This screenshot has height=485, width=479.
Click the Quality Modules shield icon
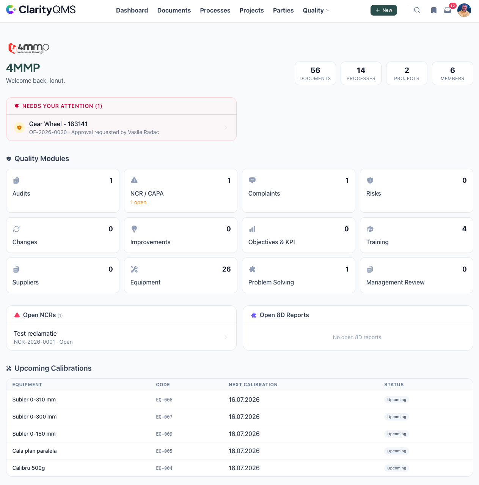tap(9, 159)
